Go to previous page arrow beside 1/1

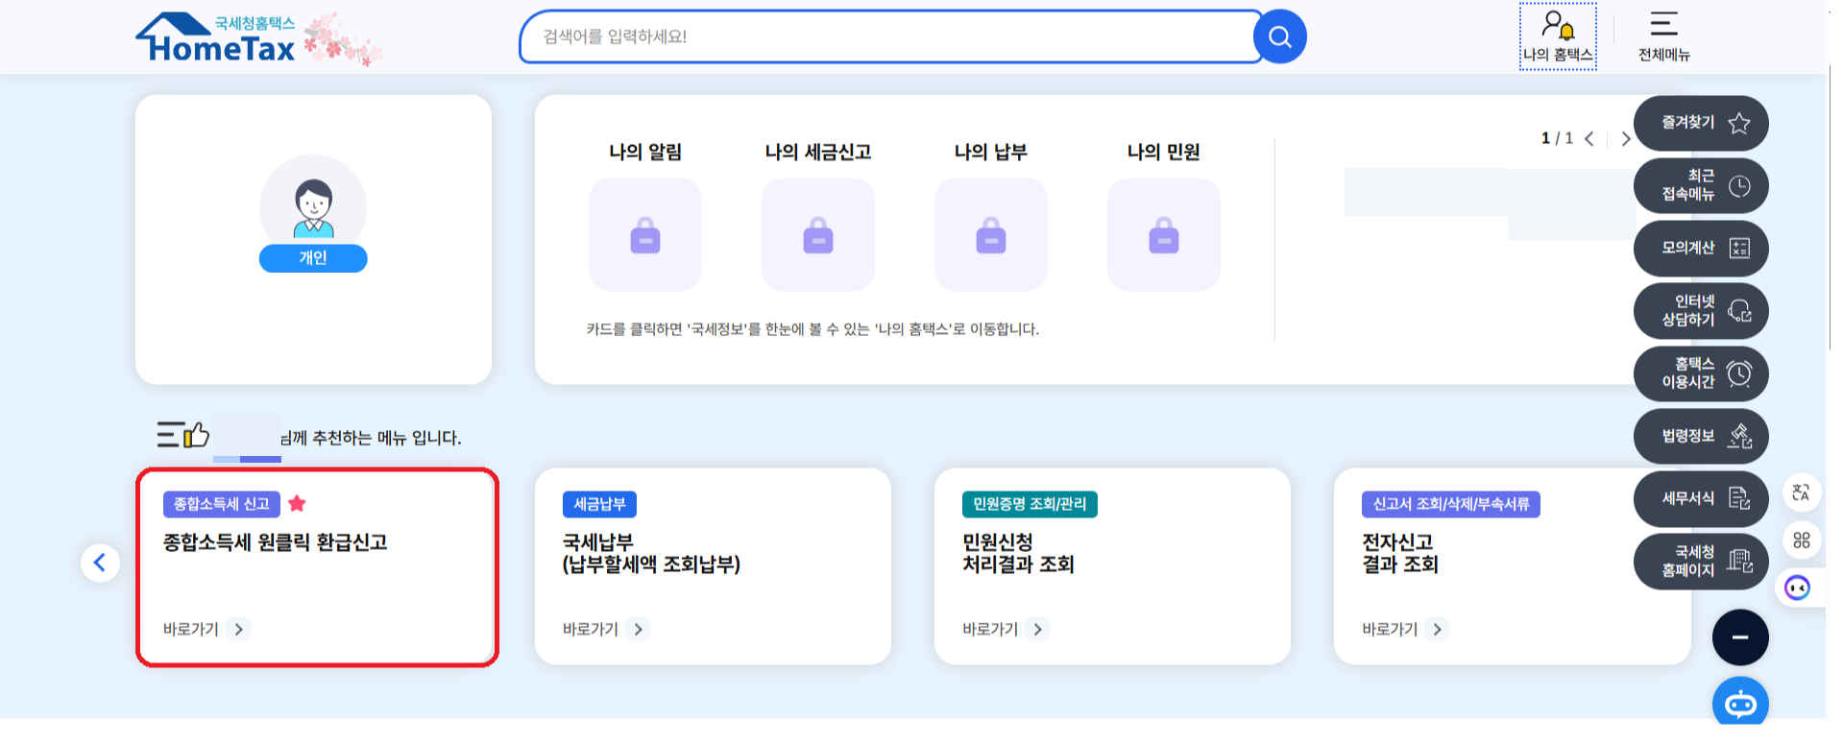1589,139
